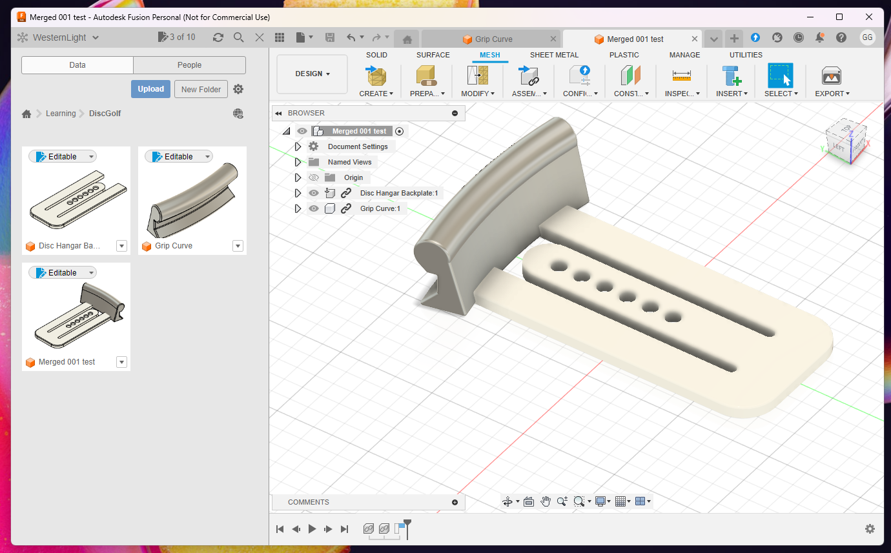Toggle visibility of Grip Curve:1
Image resolution: width=891 pixels, height=553 pixels.
click(x=314, y=208)
